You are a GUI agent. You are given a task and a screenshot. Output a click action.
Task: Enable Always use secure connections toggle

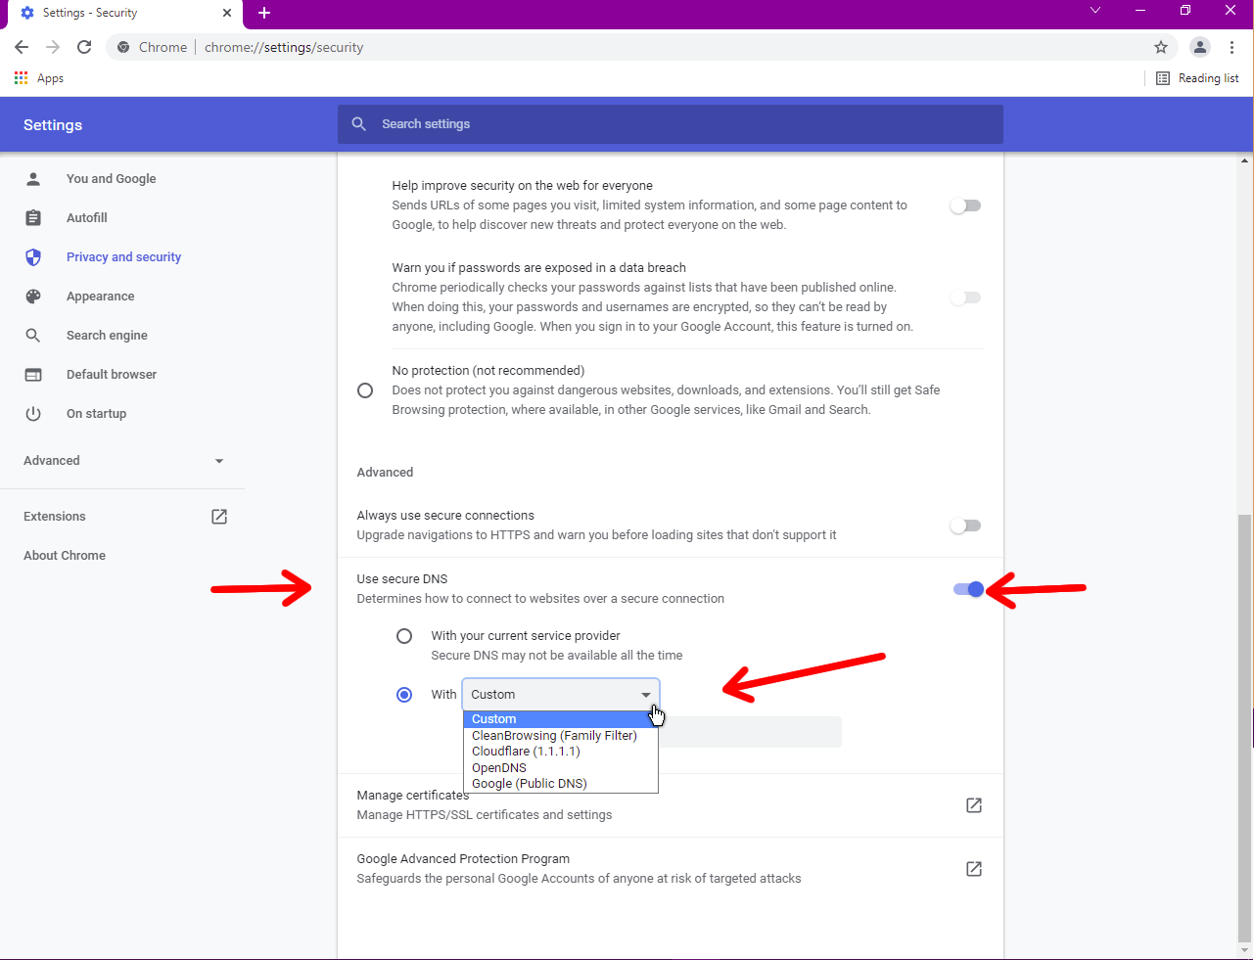[965, 526]
